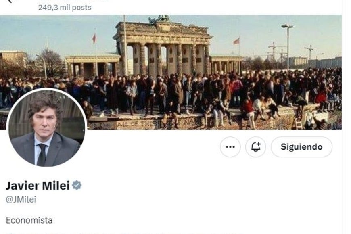Click the quadriga statue atop the gate
Screen dimensions: 351x234
159,19
